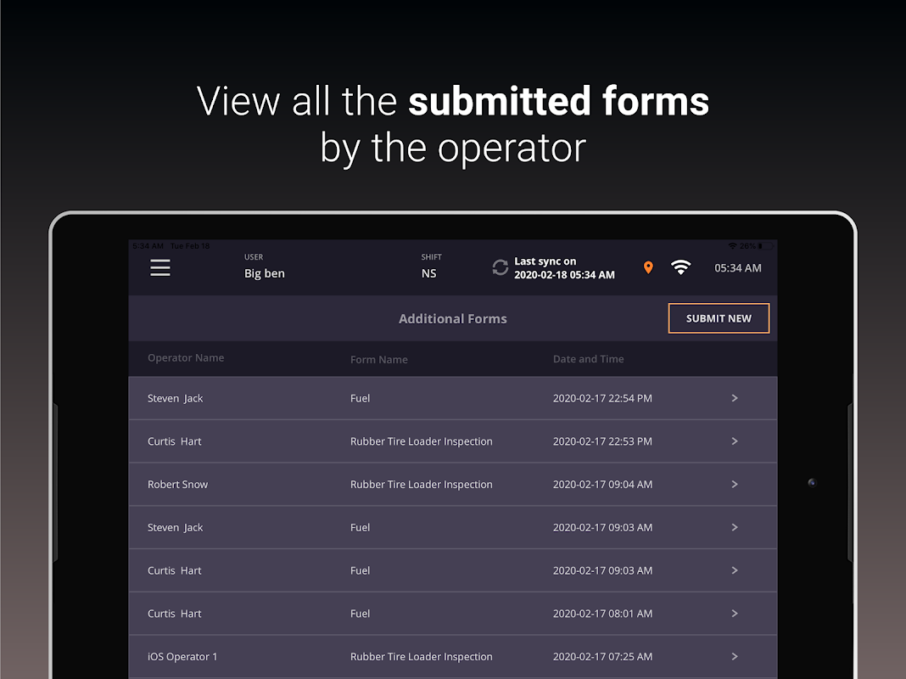Select Rubber Tire Loader Inspection for Robert Snow
906x679 pixels.
(422, 485)
